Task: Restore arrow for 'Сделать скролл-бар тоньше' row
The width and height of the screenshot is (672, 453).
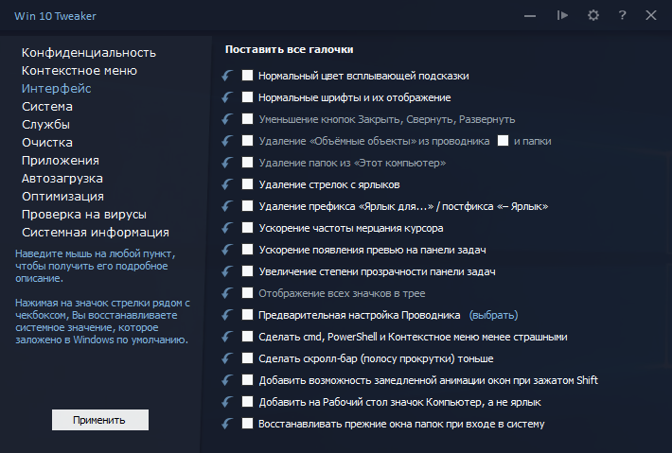Action: 227,358
